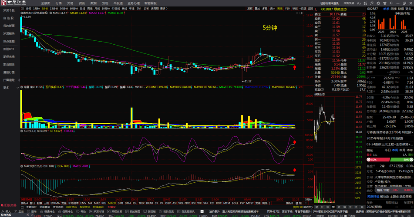Open the fx formula icon
Viewport: 414px width, 217px height.
[x=372, y=3]
